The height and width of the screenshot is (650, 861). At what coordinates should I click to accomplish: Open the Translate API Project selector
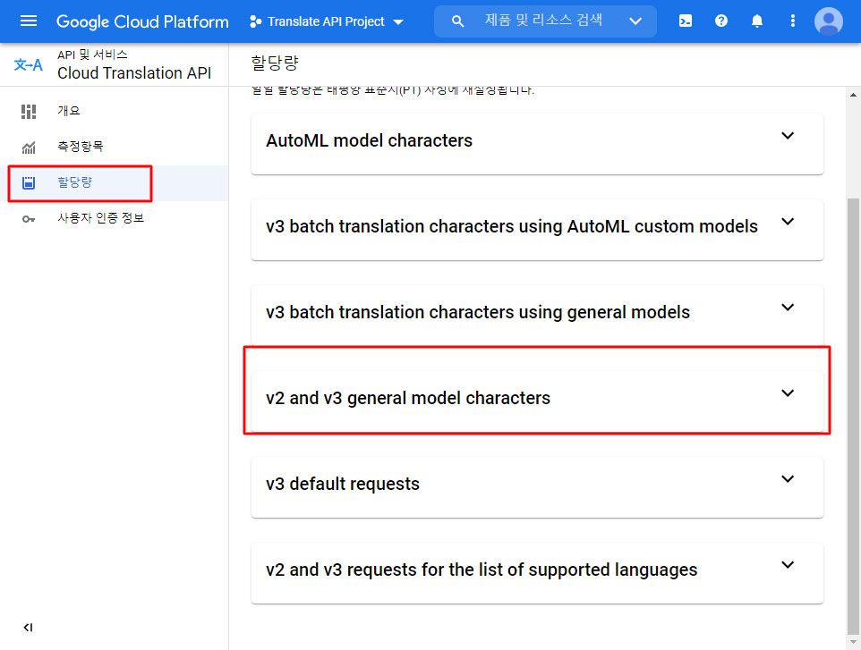click(326, 21)
